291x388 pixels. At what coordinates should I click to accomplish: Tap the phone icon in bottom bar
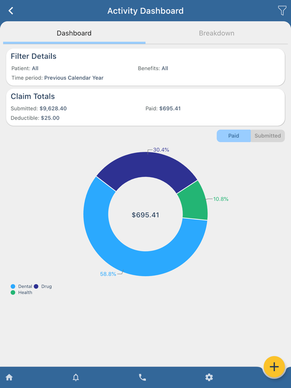pyautogui.click(x=142, y=377)
